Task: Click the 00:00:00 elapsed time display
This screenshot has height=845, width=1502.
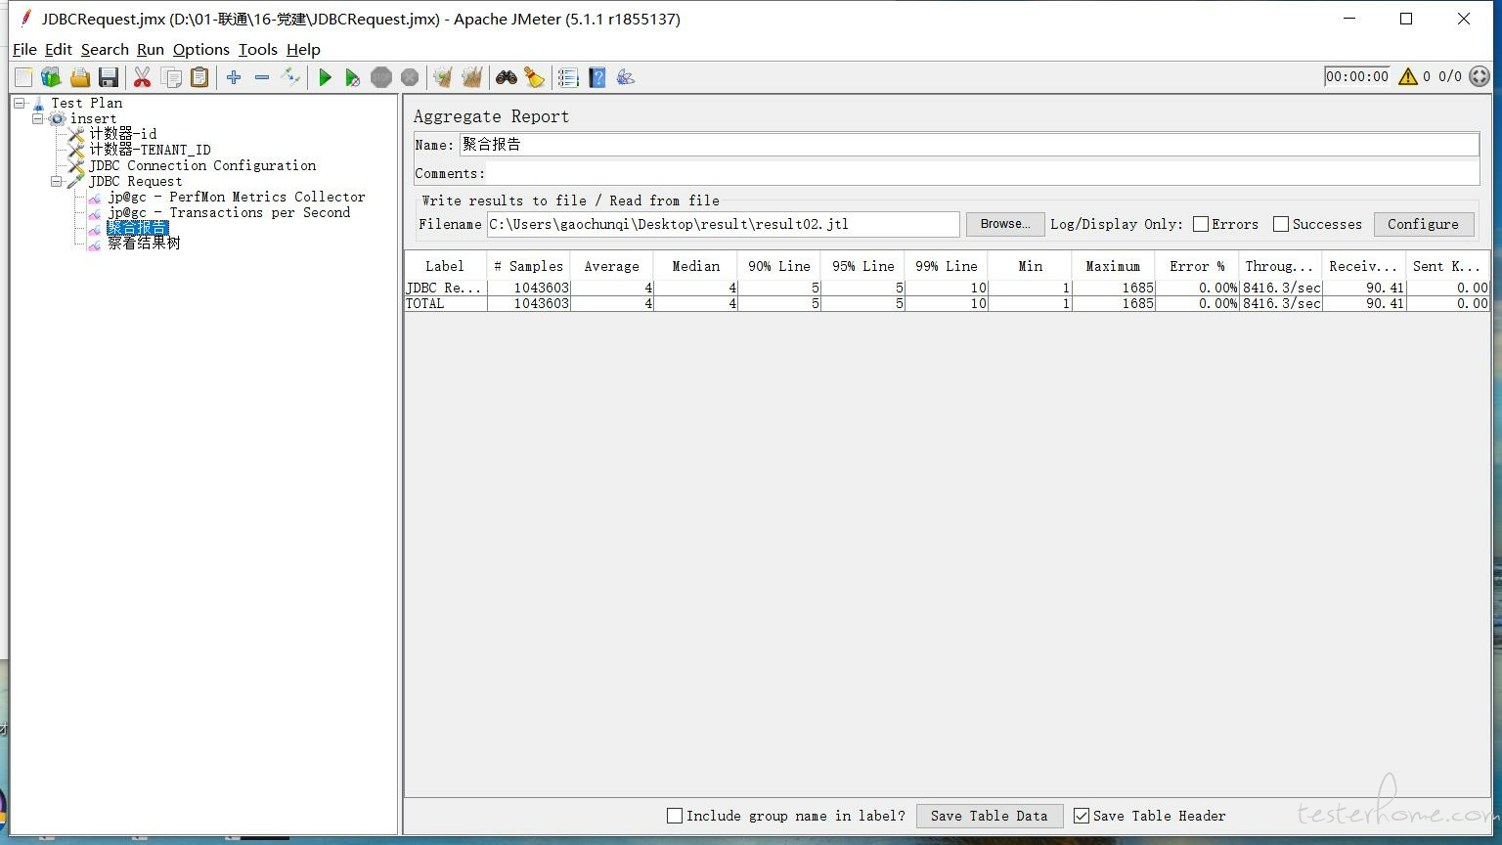Action: (1357, 76)
